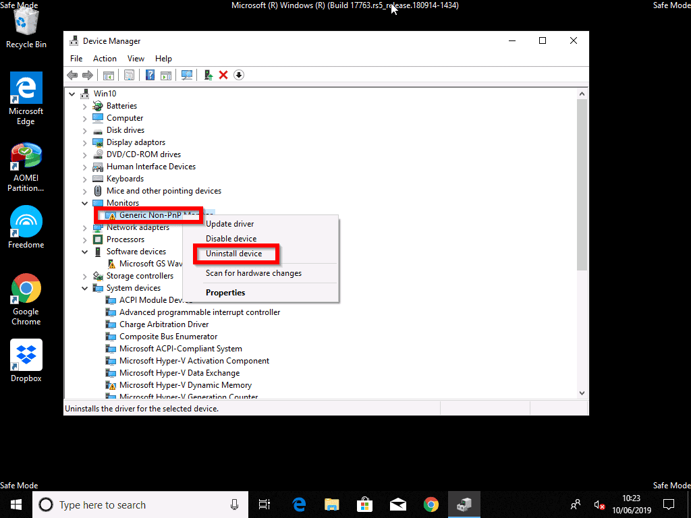
Task: Click the 'Type here to search' box
Action: (x=140, y=505)
